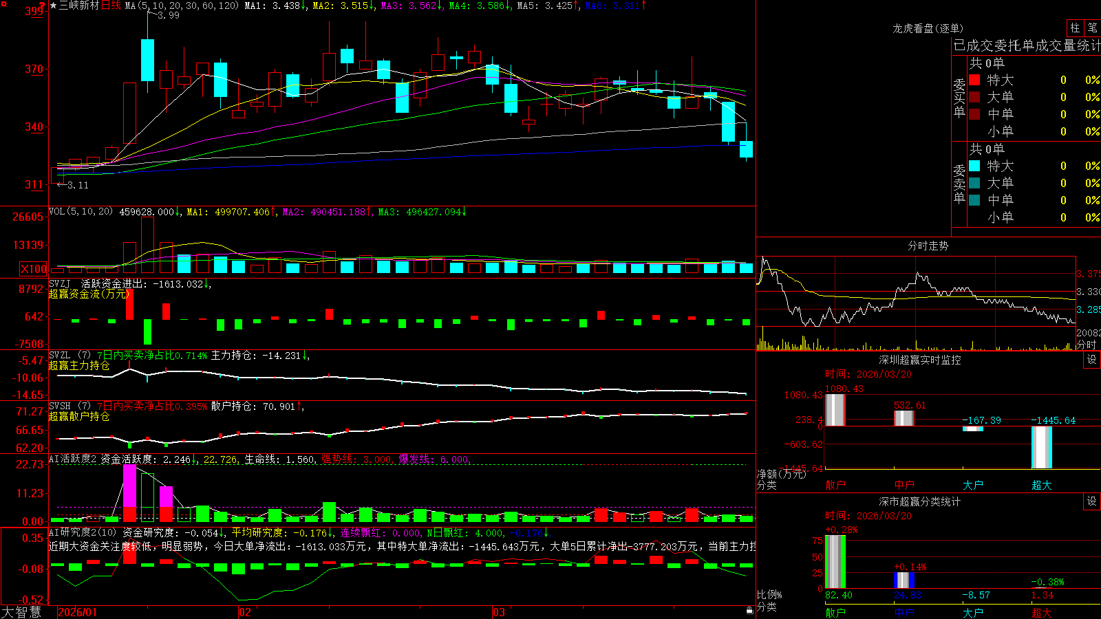Screen dimensions: 1101x619
Task: Click dark red 中单 buy-order color swatch
Action: [x=974, y=114]
